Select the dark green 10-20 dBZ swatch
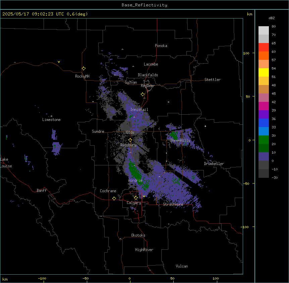The height and width of the screenshot is (283, 289). (264, 148)
